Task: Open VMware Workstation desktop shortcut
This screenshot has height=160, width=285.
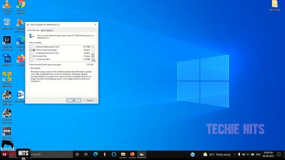Action: pyautogui.click(x=7, y=79)
